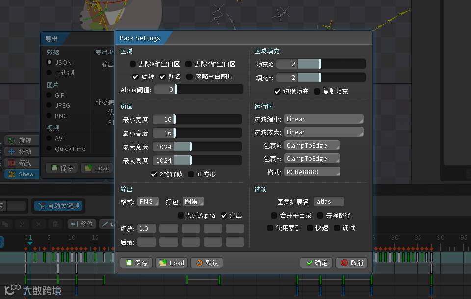
Task: Open 过滤缩小 Linear dropdown
Action: (x=323, y=119)
